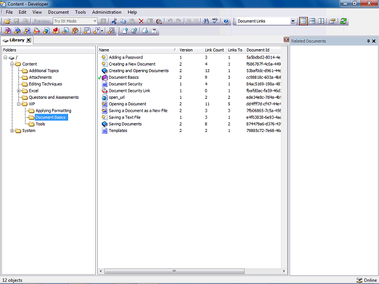The width and height of the screenshot is (379, 284).
Task: Close the Library tab with its X
Action: point(28,40)
